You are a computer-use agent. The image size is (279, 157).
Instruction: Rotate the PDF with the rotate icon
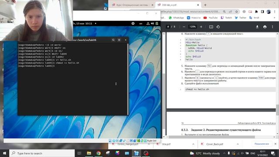coord(218,27)
